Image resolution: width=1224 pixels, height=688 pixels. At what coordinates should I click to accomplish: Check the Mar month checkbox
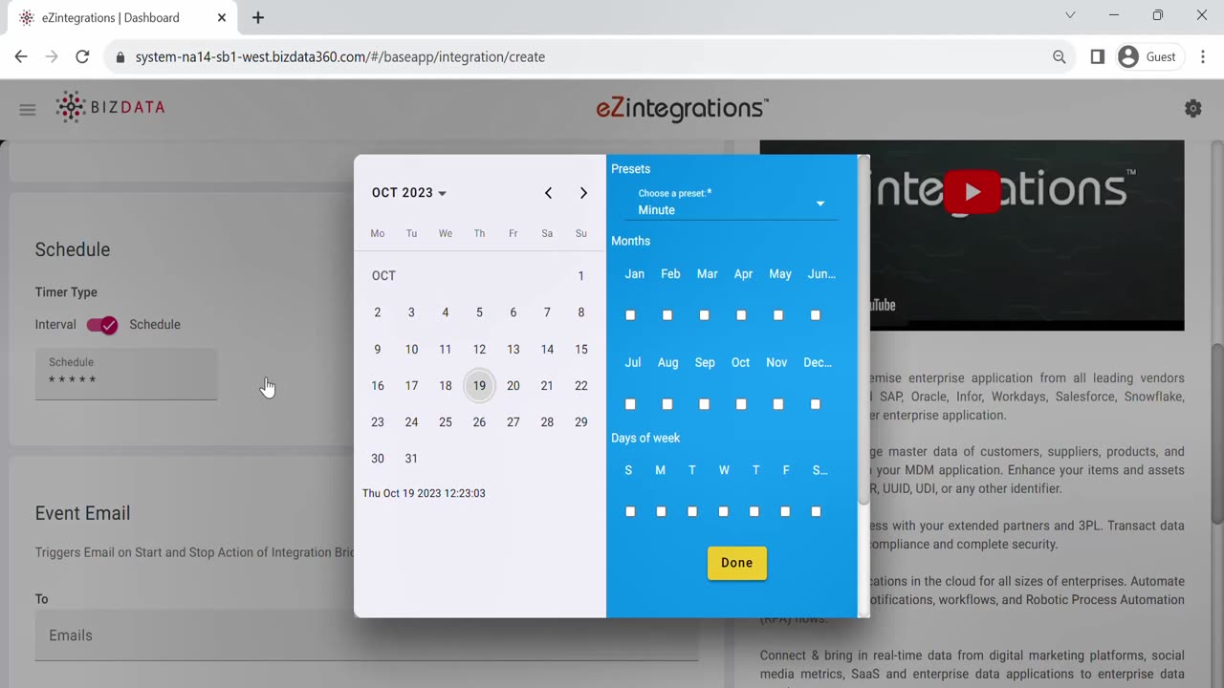705,315
